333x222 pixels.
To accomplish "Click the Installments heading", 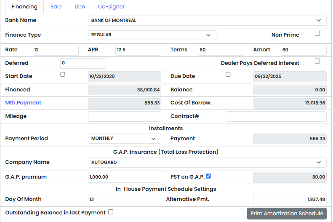I will [x=165, y=128].
